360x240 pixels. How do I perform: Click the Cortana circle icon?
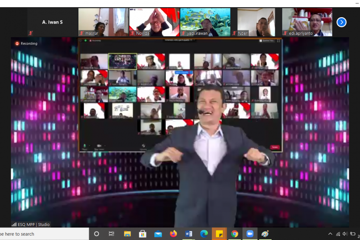pos(96,234)
